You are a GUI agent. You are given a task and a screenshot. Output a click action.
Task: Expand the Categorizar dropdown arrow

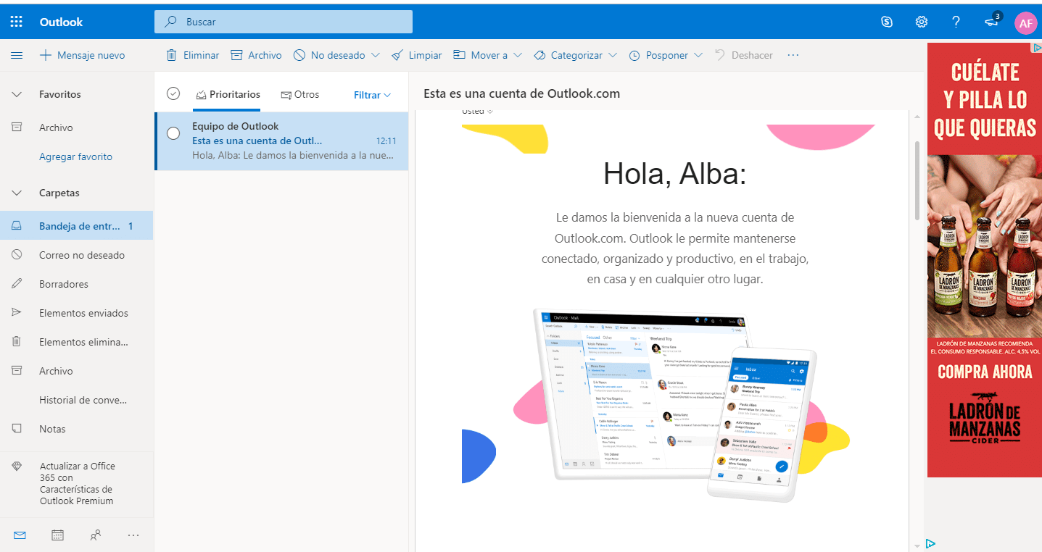[613, 55]
